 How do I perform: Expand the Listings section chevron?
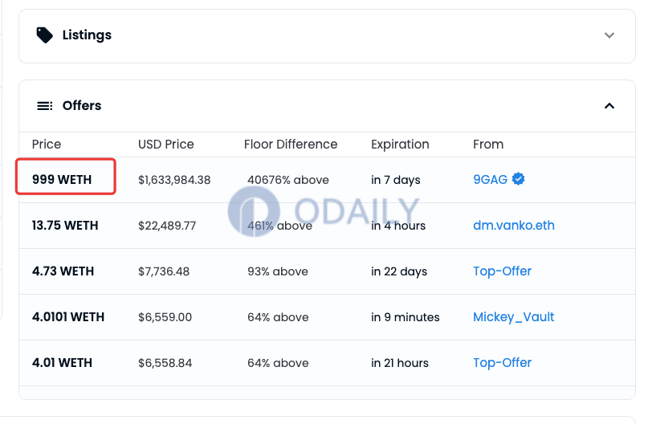[x=609, y=35]
